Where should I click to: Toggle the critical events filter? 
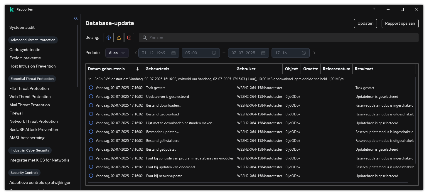pyautogui.click(x=129, y=38)
